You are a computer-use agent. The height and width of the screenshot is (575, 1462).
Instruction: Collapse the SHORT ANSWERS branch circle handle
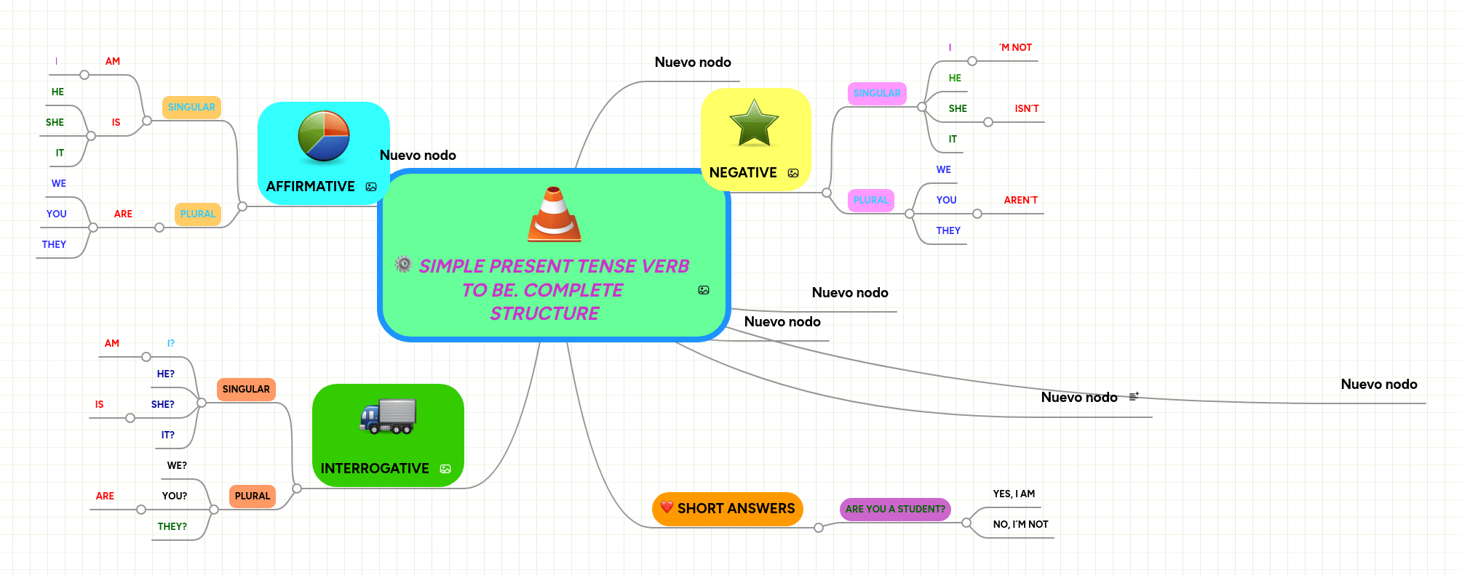[819, 528]
